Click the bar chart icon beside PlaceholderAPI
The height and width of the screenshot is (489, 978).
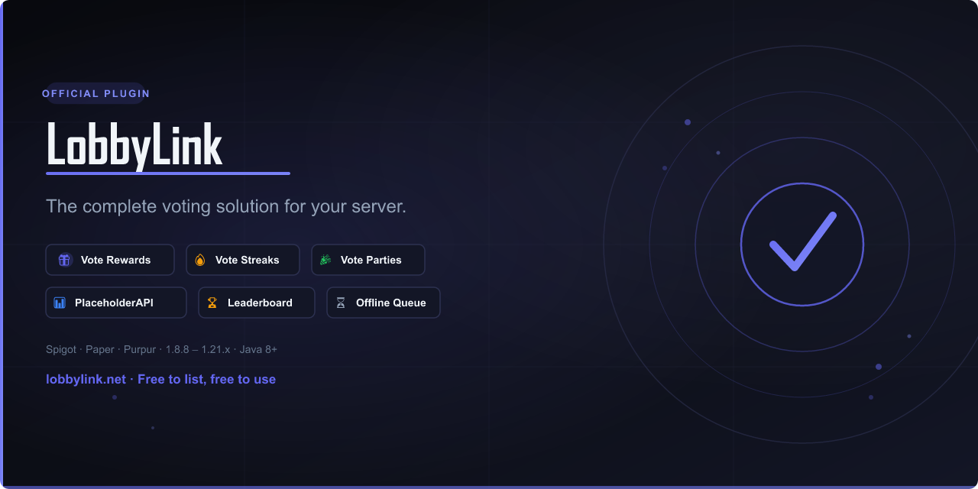tap(60, 303)
